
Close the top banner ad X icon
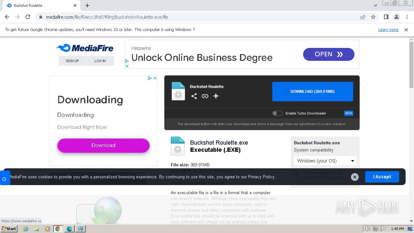click(127, 66)
